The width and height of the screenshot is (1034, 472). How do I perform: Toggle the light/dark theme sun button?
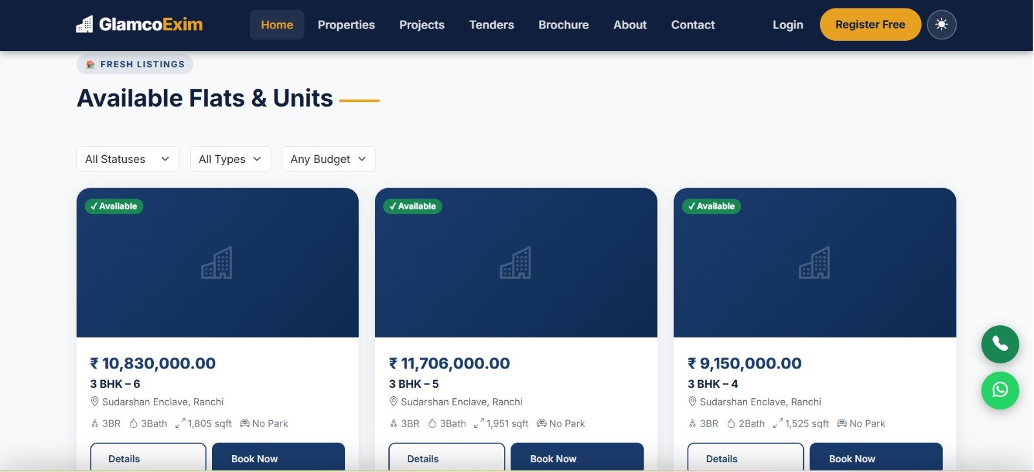tap(942, 25)
